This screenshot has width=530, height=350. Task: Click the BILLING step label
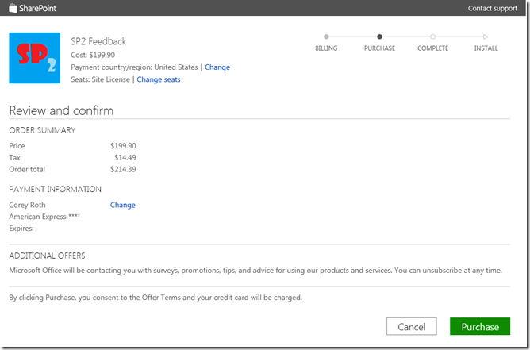point(326,48)
